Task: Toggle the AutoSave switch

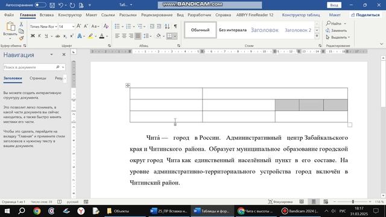Action: click(x=40, y=5)
